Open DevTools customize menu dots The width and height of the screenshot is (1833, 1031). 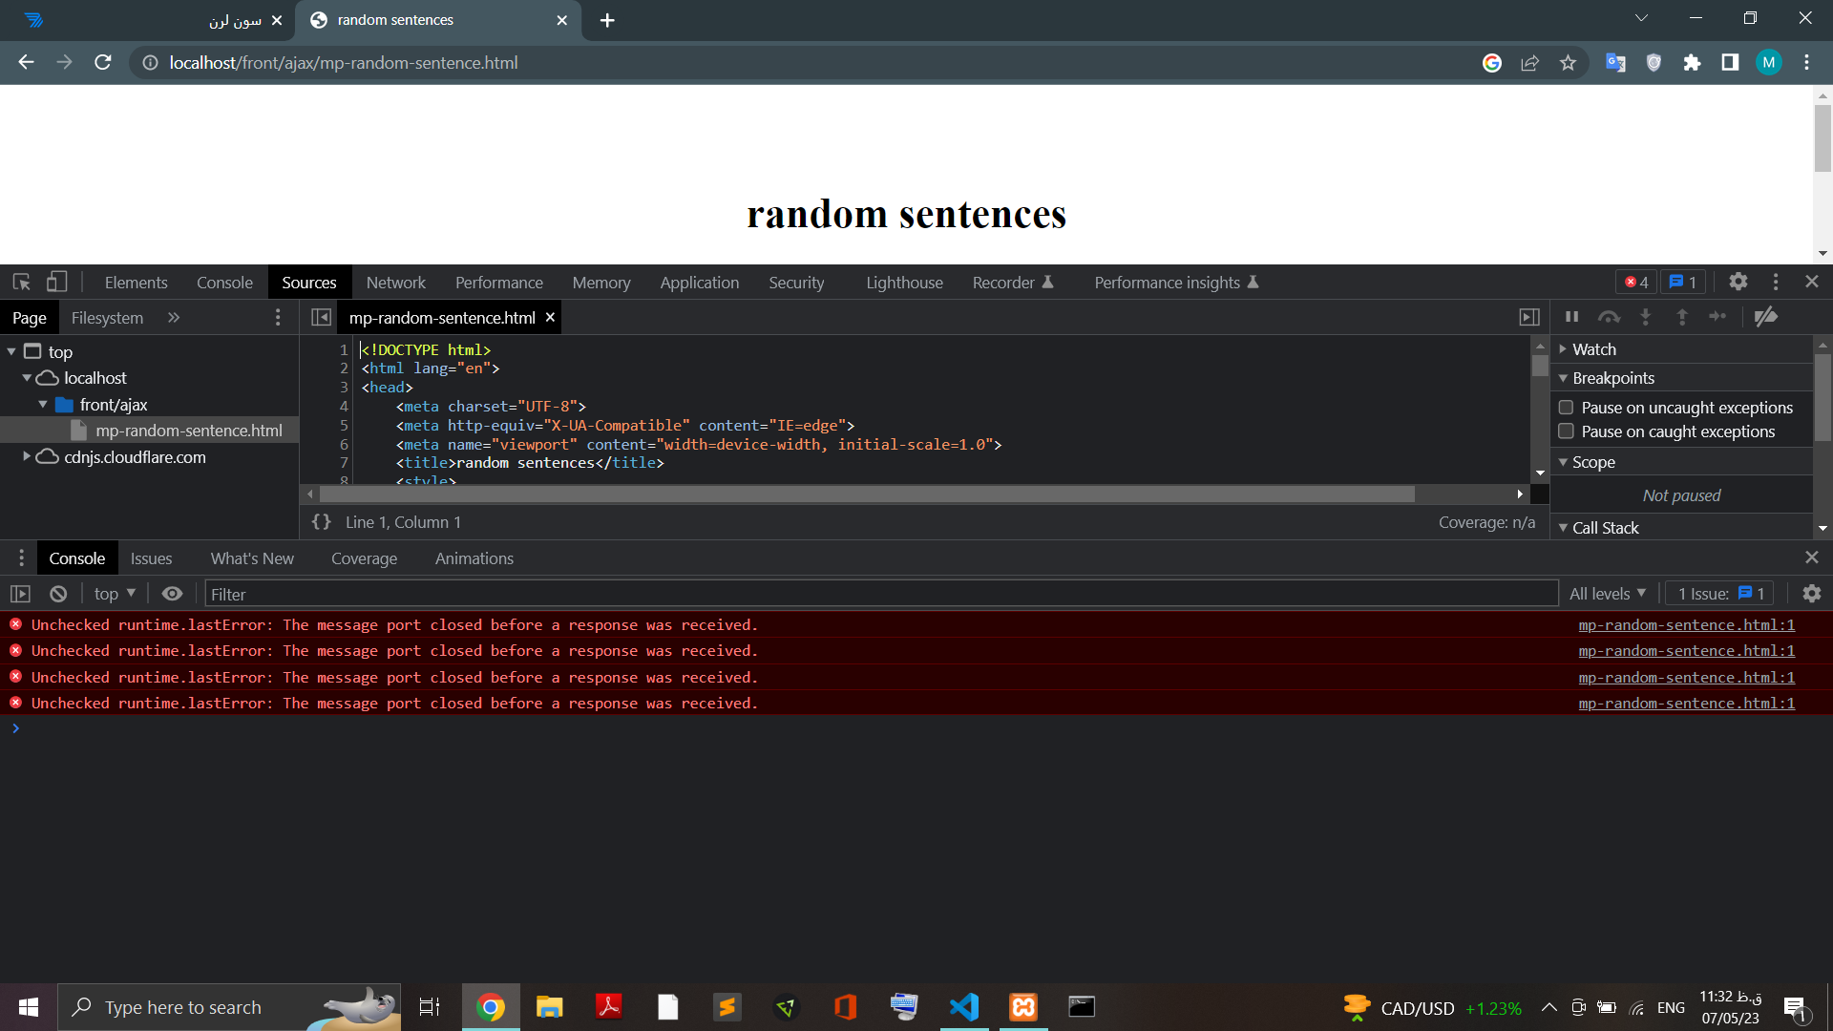coord(1776,283)
